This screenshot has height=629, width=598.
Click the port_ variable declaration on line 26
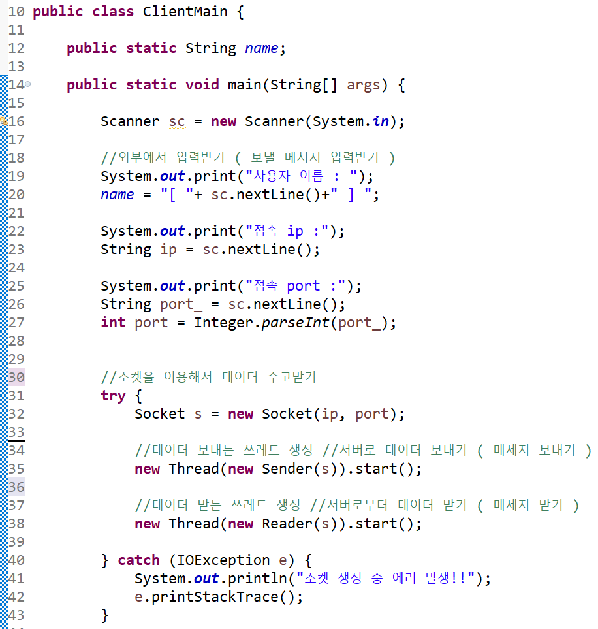click(x=181, y=304)
